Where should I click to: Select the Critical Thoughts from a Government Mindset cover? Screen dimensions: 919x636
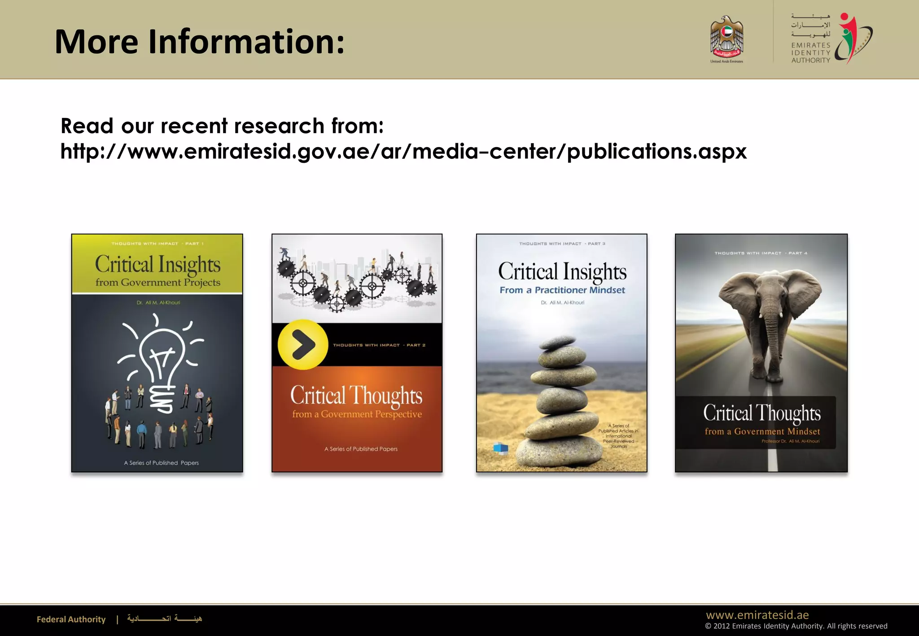tap(761, 353)
